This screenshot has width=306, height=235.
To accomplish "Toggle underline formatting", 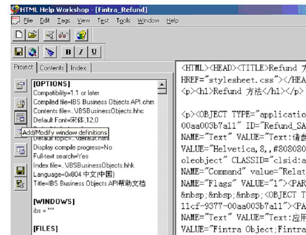I will coord(94,52).
